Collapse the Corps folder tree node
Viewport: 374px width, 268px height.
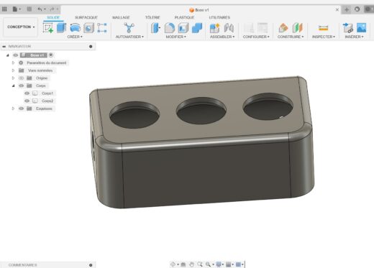(x=13, y=86)
